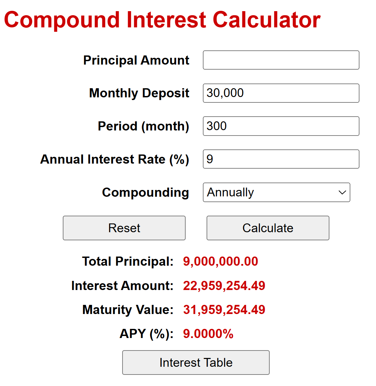The image size is (376, 386).
Task: Click the Annual Interest Rate (%) label
Action: coord(115,159)
